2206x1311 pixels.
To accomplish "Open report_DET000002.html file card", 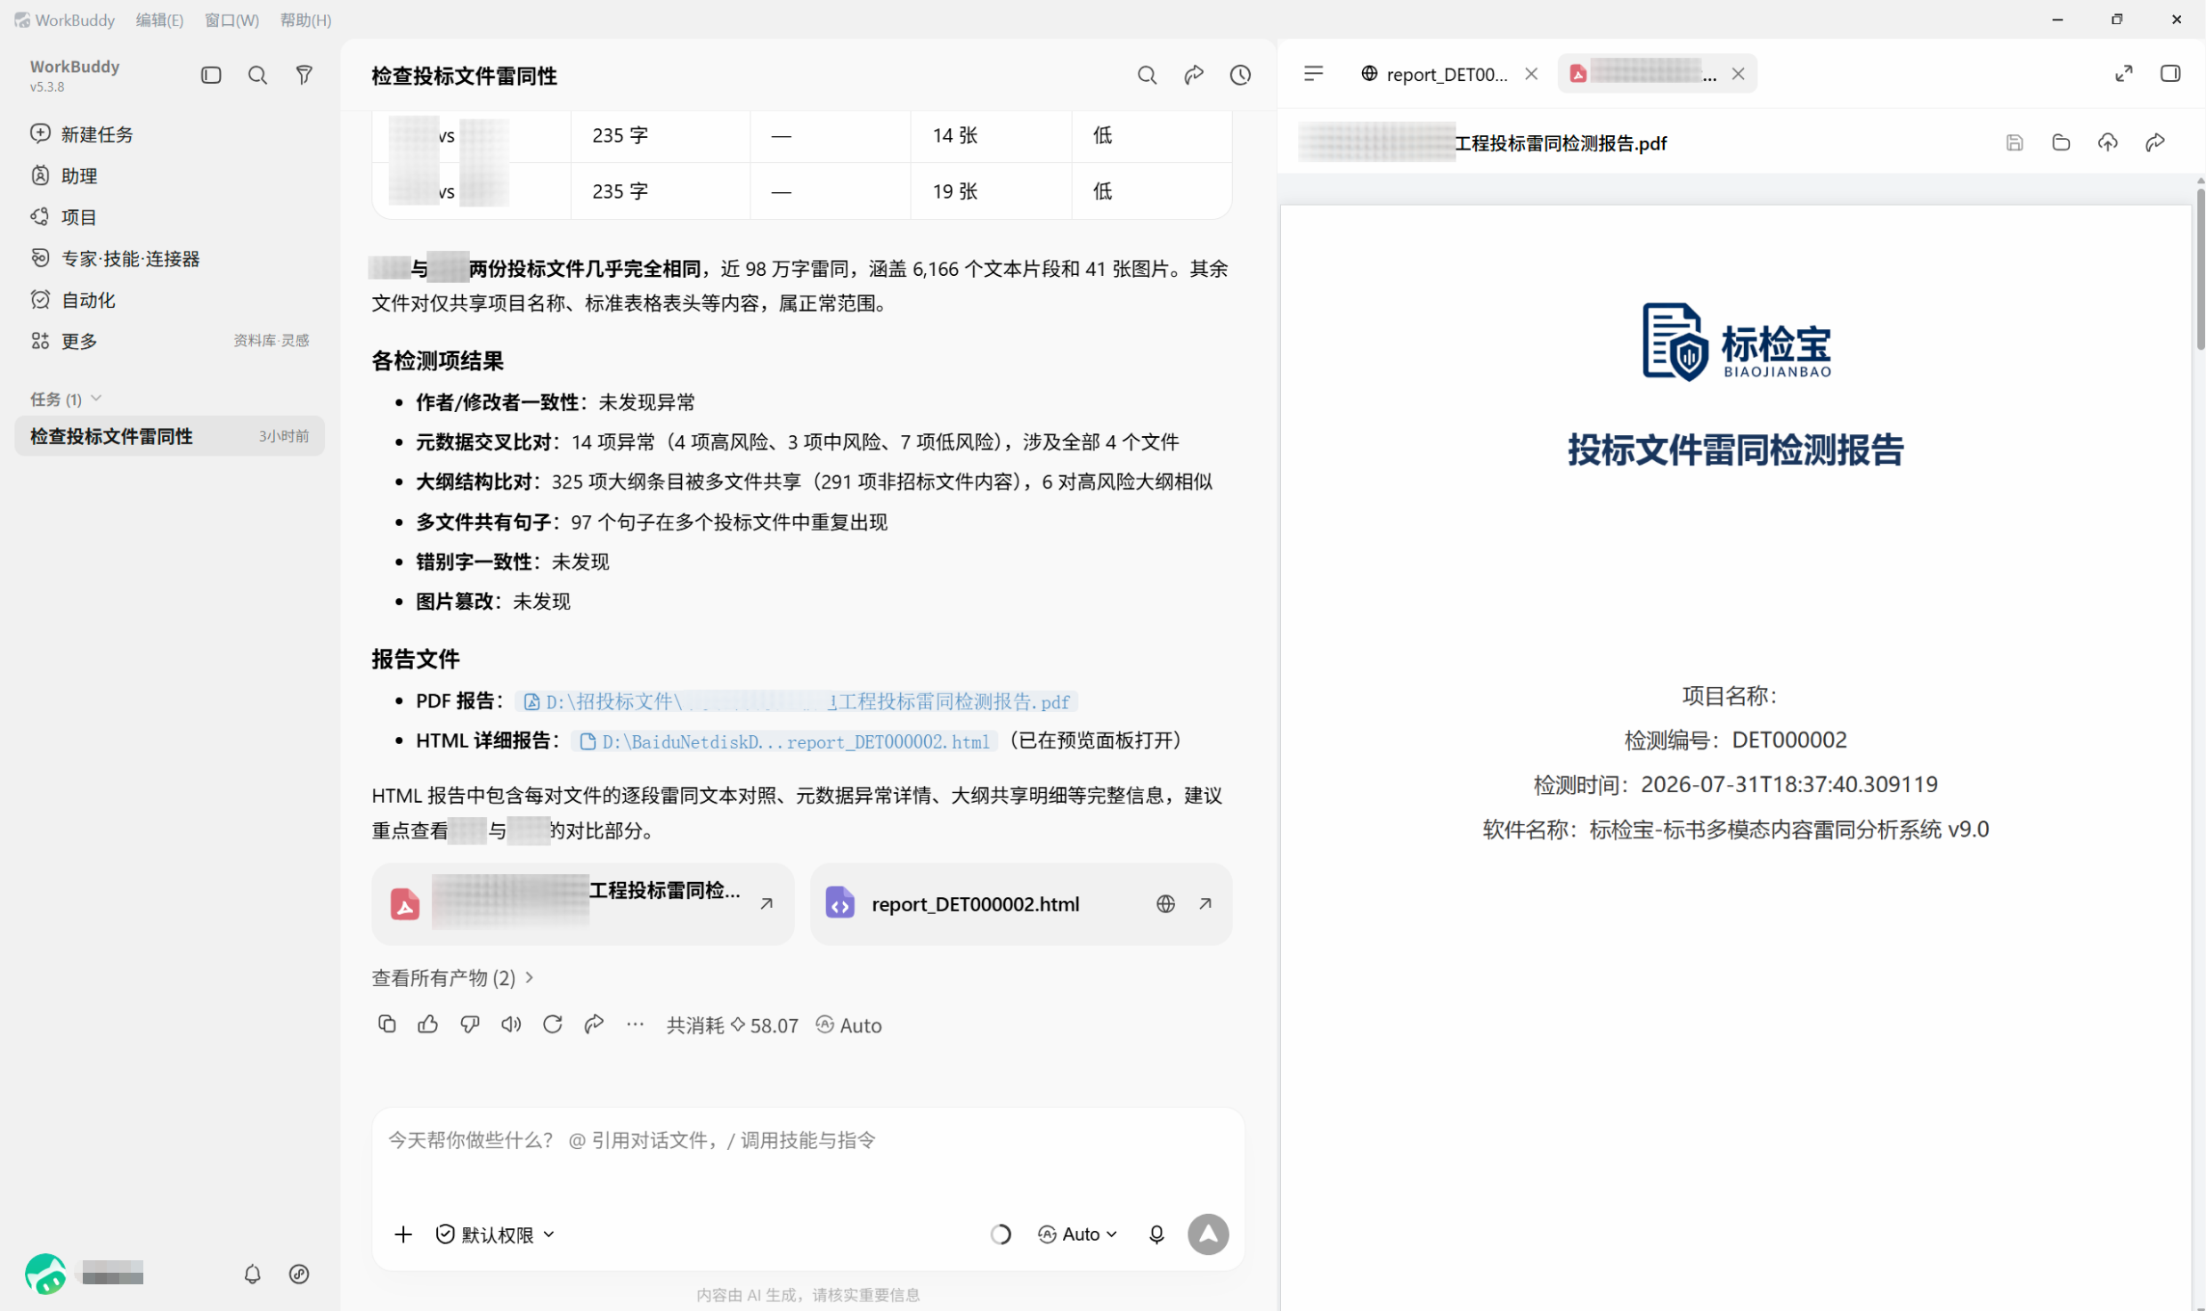I will 1020,904.
